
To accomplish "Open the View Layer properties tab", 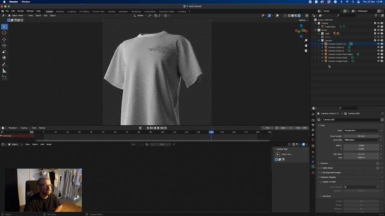I will (313, 130).
